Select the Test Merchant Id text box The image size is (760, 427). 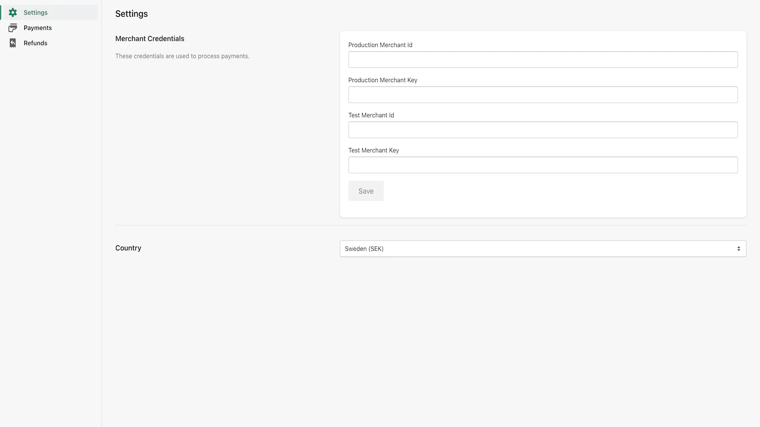542,130
